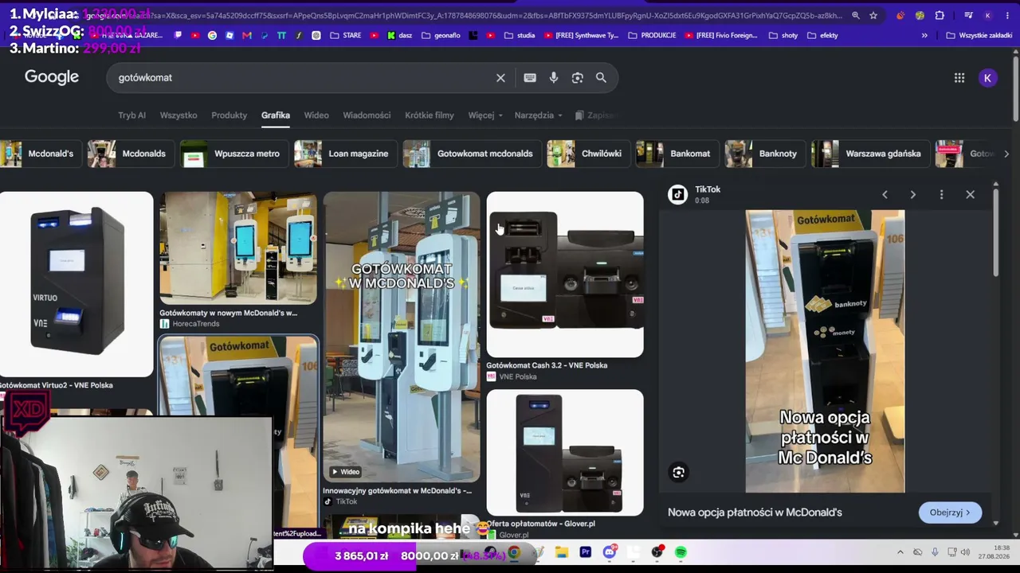This screenshot has width=1020, height=573.
Task: Show the previous image in preview panel
Action: click(885, 194)
